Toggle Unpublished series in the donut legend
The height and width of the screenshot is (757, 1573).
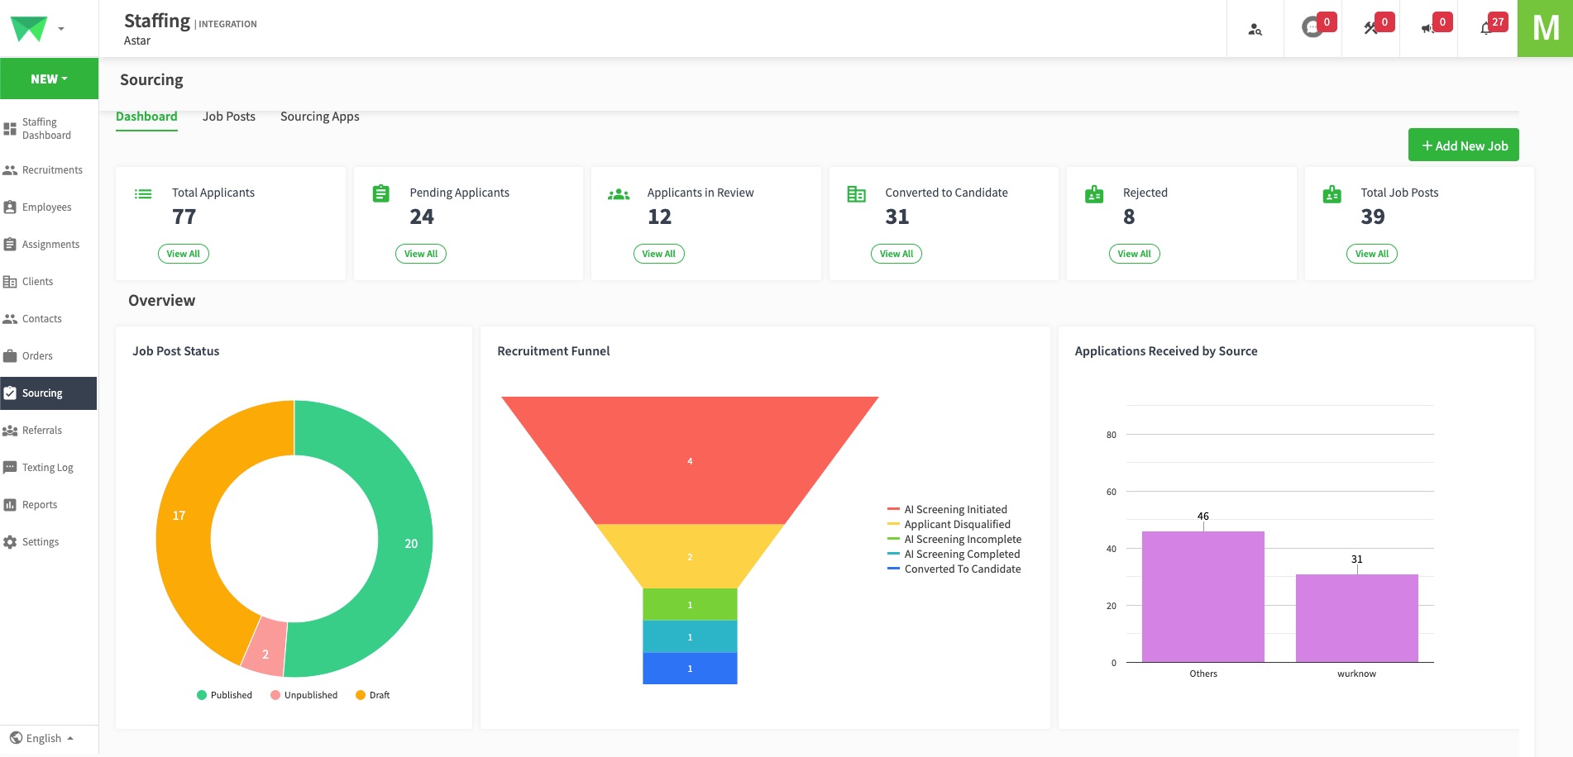[x=304, y=695]
